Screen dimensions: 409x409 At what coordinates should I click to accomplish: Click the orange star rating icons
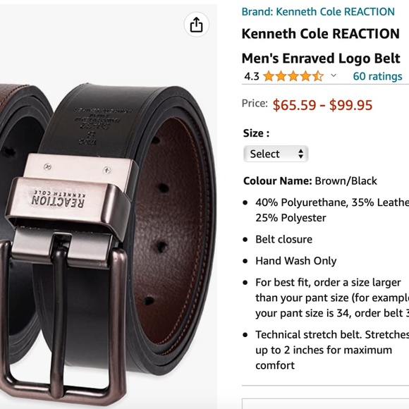click(293, 76)
